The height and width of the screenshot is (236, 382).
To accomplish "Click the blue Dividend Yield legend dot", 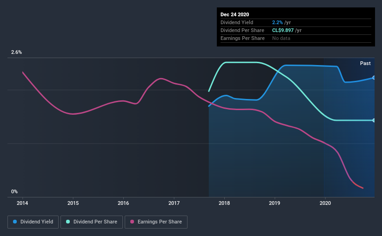I will pyautogui.click(x=15, y=222).
